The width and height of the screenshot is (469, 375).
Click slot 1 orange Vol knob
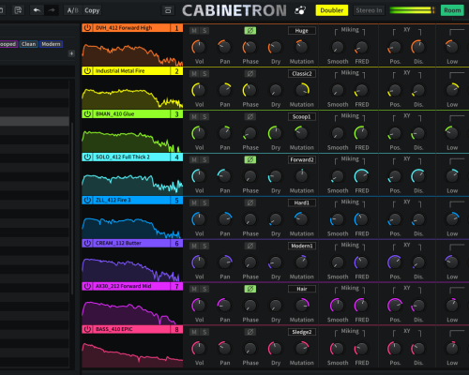pyautogui.click(x=199, y=47)
